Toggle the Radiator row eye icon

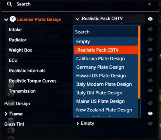tap(150, 40)
